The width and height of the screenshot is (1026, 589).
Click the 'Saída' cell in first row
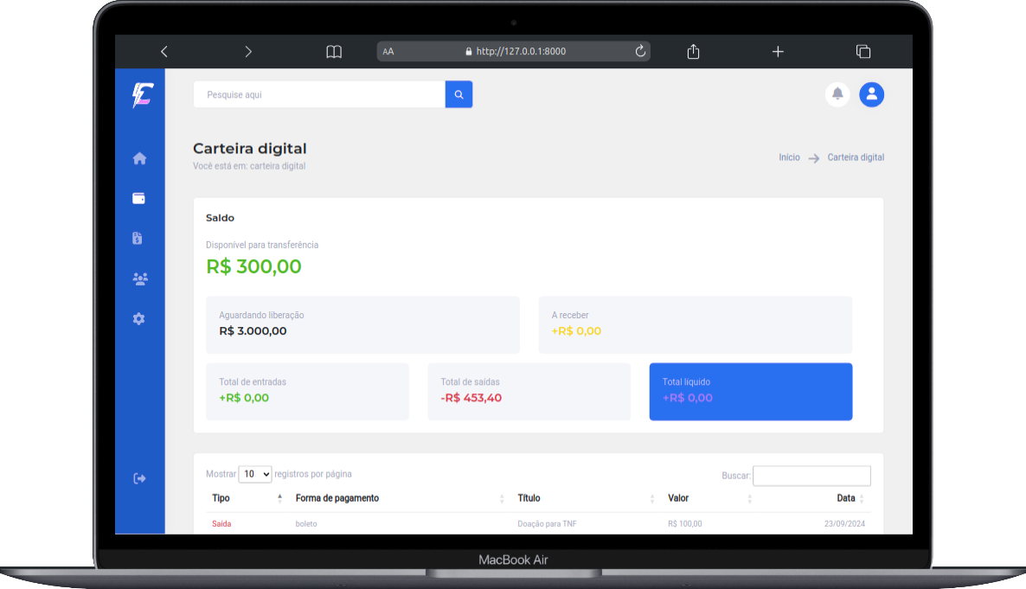click(221, 523)
